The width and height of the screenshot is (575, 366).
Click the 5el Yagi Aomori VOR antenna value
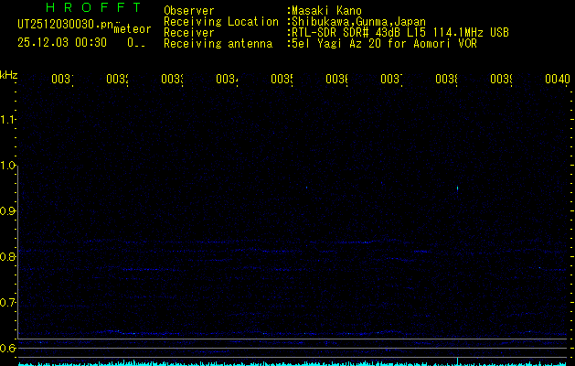[x=384, y=44]
